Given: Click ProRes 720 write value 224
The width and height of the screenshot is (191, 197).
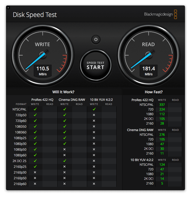Looking at the screenshot, I should point(162,109).
